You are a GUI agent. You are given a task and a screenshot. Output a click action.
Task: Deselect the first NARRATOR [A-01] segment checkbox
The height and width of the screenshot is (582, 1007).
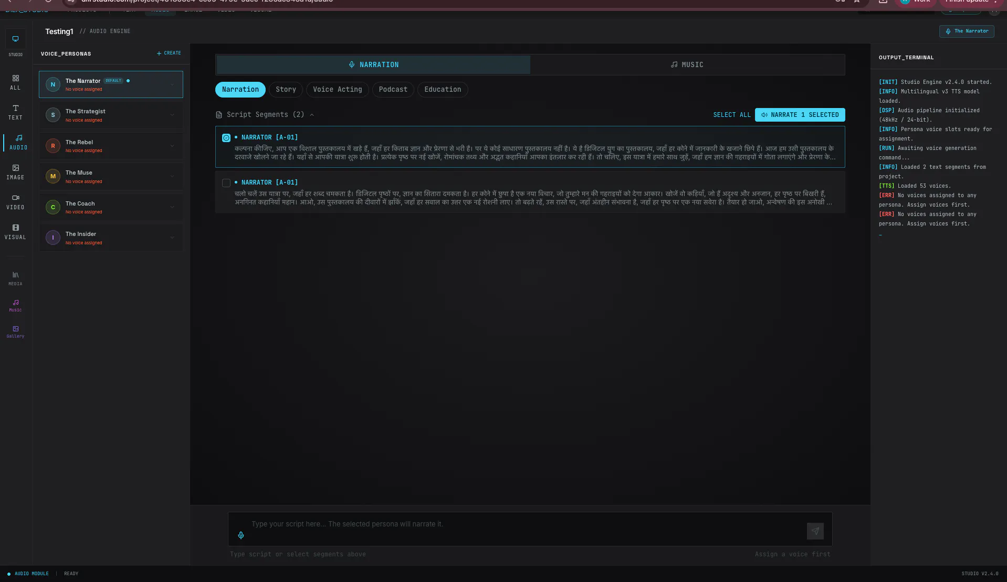point(226,138)
